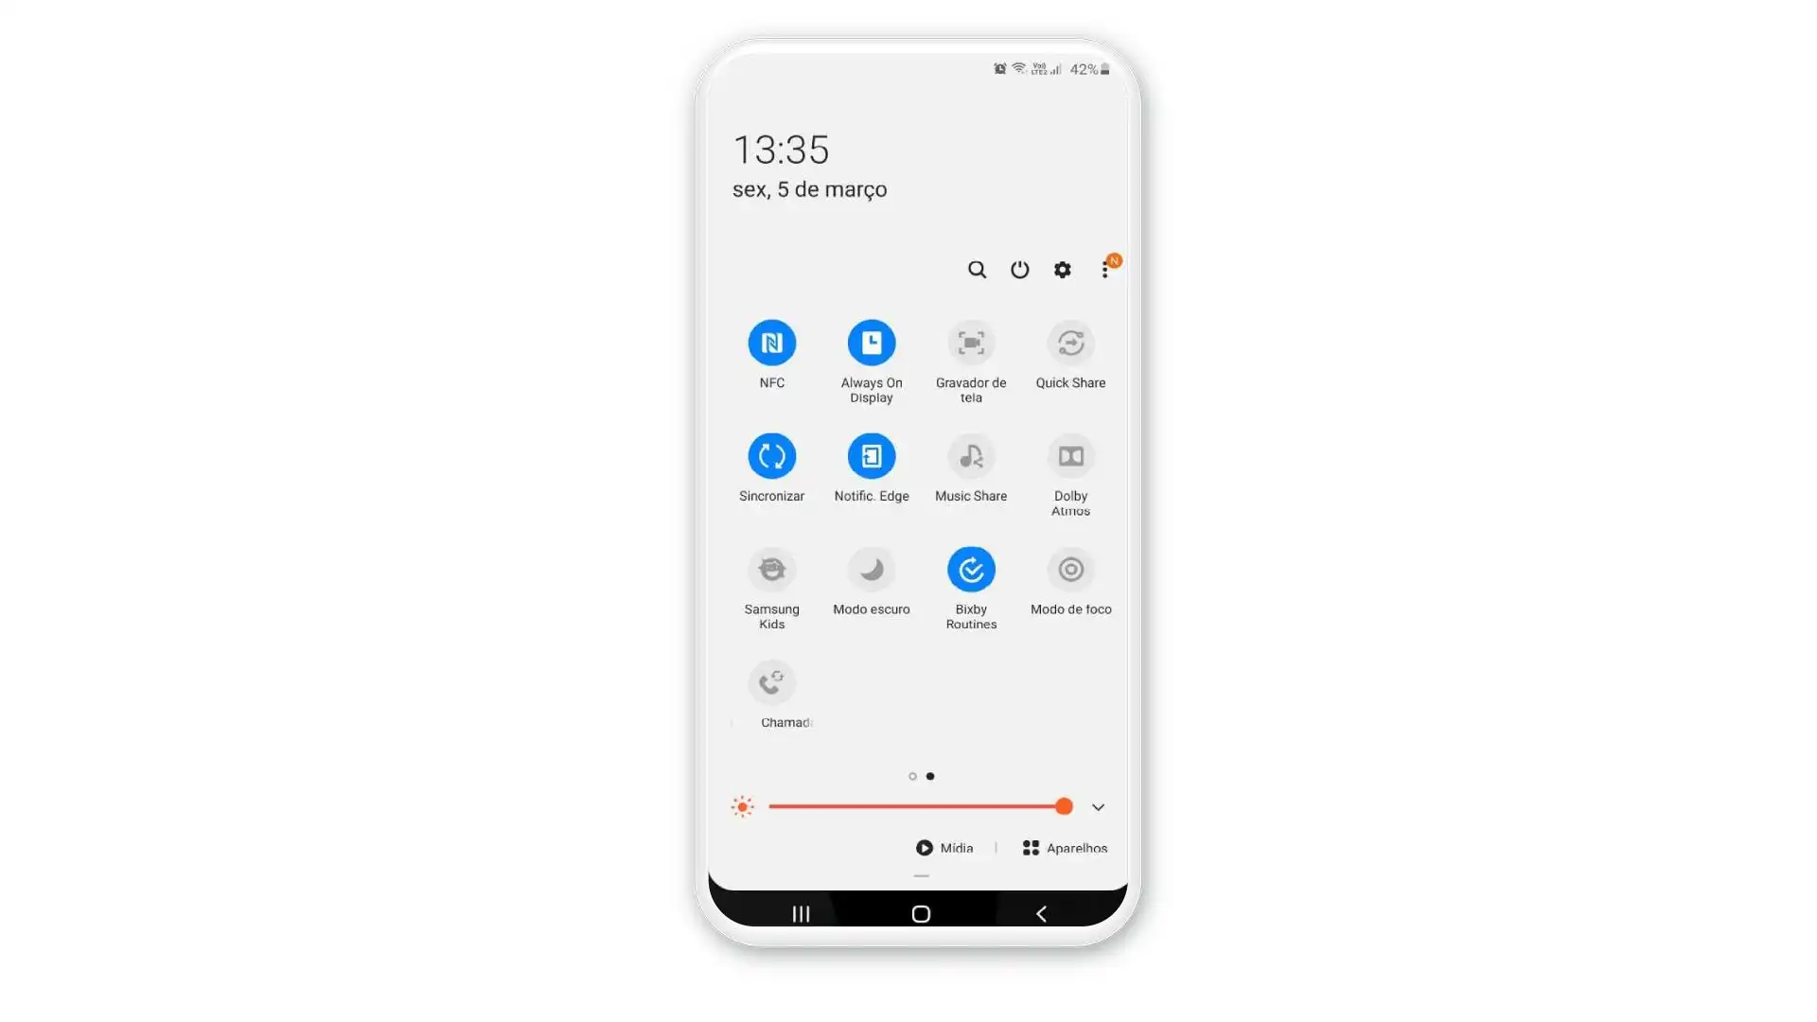Tap settings gear icon
Image resolution: width=1817 pixels, height=1022 pixels.
[1062, 270]
